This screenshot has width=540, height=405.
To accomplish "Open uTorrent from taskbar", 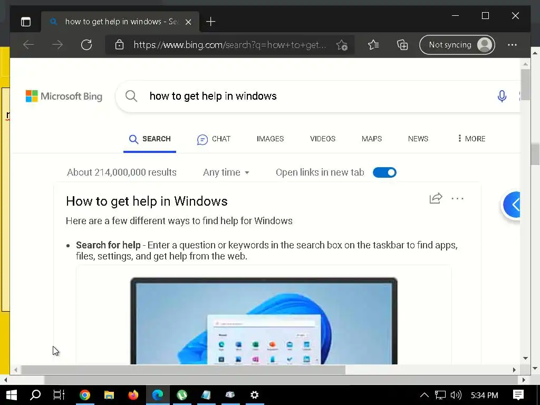I will coord(182,395).
